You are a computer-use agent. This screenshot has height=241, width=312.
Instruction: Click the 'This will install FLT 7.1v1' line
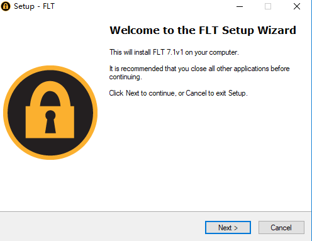coord(174,52)
